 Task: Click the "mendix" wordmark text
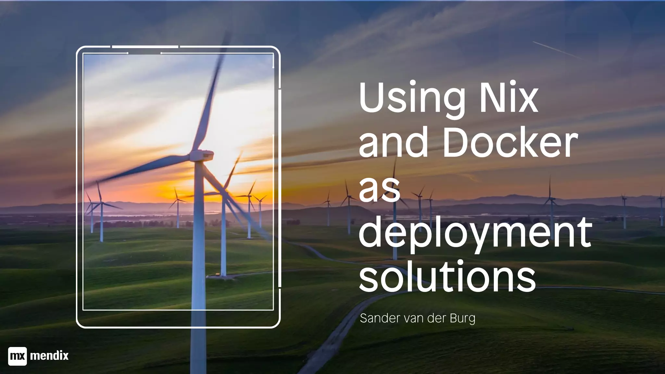pos(49,356)
